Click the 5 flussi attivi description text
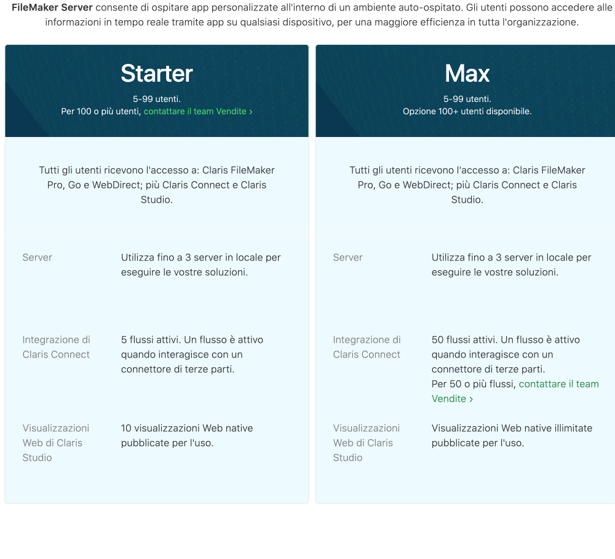The image size is (615, 559). [x=192, y=354]
